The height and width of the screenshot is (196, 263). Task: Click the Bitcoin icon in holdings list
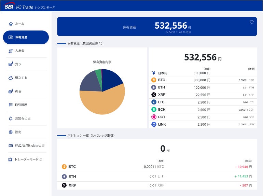(x=154, y=80)
